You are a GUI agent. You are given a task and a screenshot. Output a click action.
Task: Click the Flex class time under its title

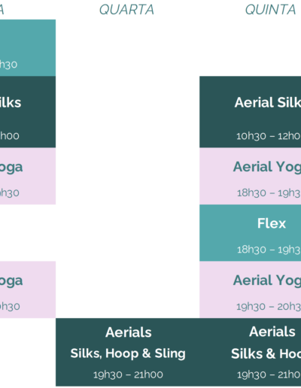point(269,250)
